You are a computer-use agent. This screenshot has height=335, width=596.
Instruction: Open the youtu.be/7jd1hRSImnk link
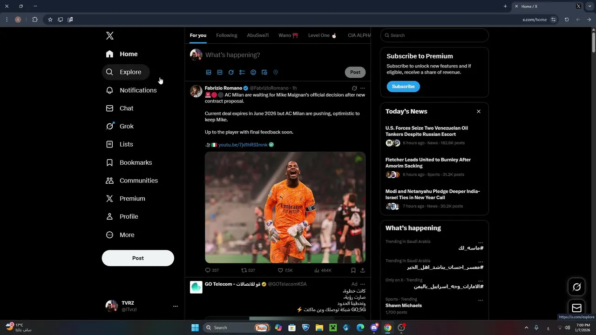click(243, 145)
